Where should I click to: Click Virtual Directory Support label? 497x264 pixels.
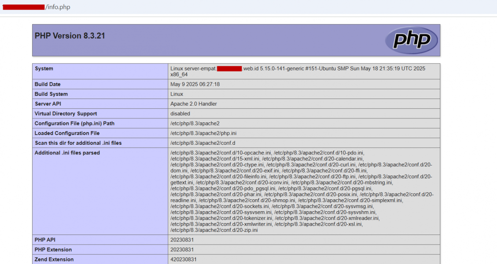[x=66, y=114]
